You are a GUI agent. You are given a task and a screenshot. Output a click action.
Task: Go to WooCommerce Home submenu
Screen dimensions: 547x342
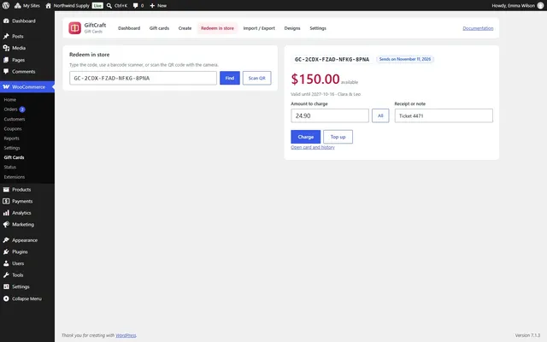[x=9, y=100]
